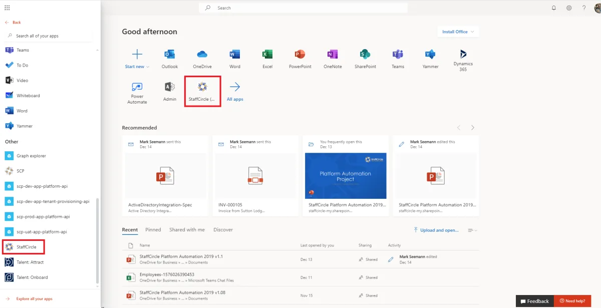Open To Do from the apps list
601x308 pixels.
pos(22,65)
